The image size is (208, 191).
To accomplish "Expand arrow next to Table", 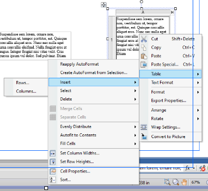I will (x=198, y=74).
